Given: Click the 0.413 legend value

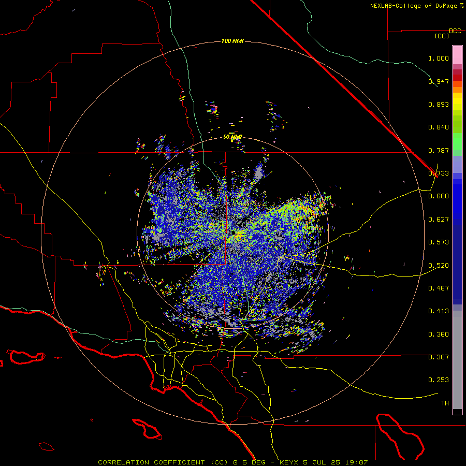Looking at the screenshot, I should tap(439, 311).
